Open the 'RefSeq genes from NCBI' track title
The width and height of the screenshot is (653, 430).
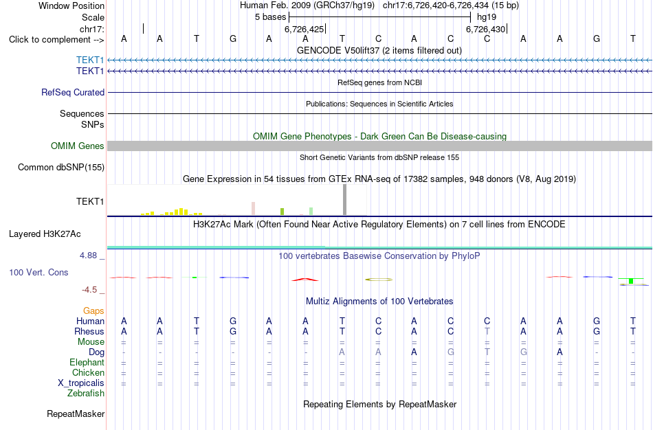pos(379,82)
